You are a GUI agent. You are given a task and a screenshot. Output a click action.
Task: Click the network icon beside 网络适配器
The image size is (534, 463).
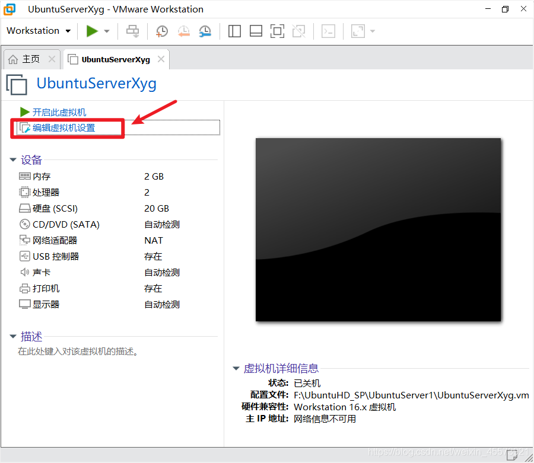tap(24, 240)
